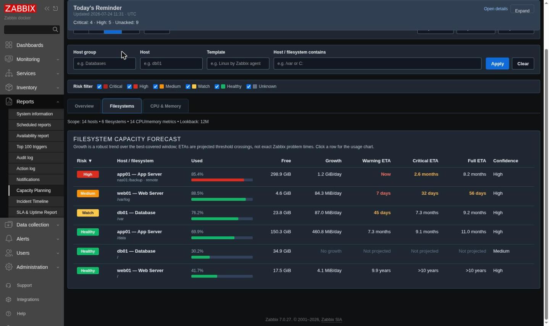The image size is (549, 326).
Task: Disable the Unknown risk filter
Action: click(249, 87)
